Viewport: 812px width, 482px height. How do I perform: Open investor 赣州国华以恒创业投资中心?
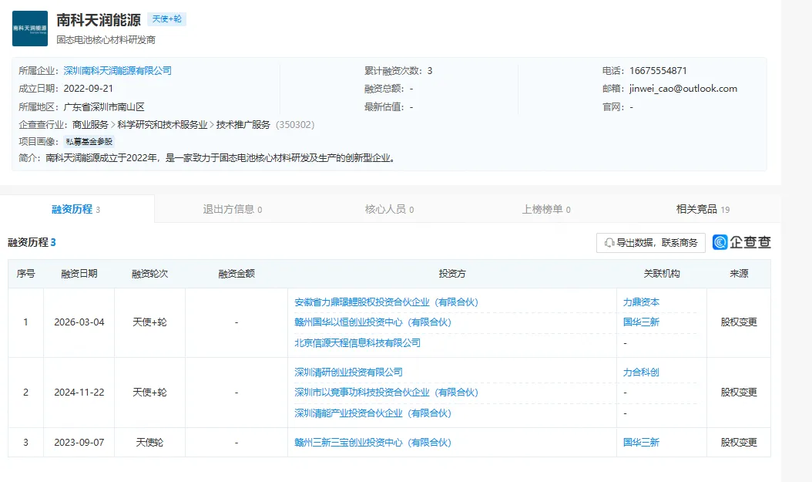pos(373,322)
